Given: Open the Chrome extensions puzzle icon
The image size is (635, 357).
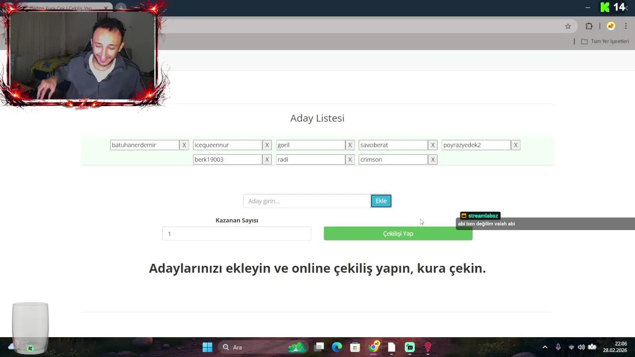Looking at the screenshot, I should point(589,26).
